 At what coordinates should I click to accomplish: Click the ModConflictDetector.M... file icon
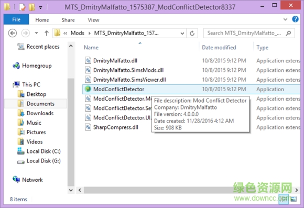[x=88, y=98]
